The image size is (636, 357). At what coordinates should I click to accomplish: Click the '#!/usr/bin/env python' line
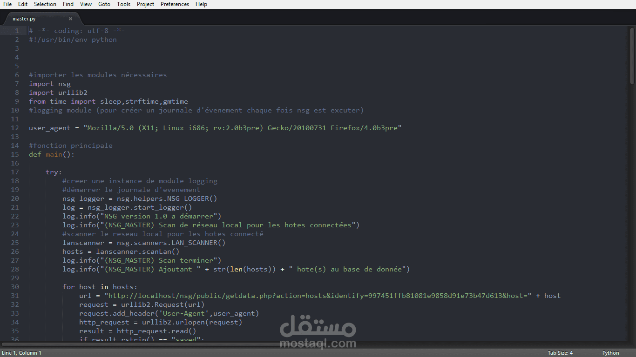click(73, 40)
